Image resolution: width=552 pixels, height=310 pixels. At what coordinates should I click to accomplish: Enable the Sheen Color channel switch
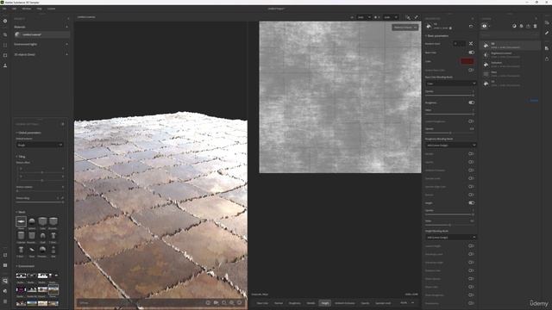click(x=472, y=287)
